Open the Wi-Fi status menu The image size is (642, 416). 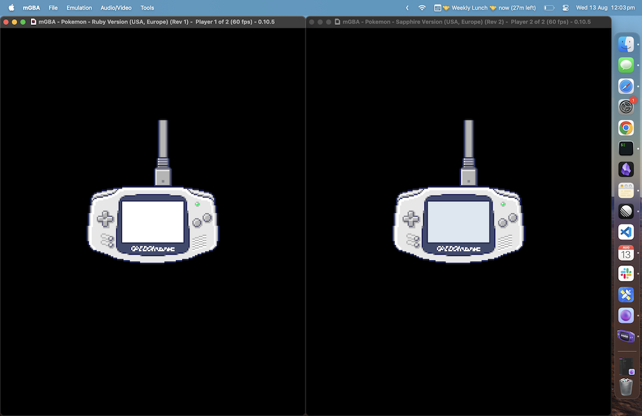(x=422, y=8)
